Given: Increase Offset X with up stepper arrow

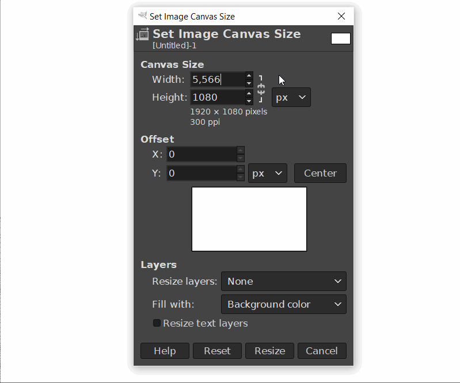Looking at the screenshot, I should click(240, 150).
